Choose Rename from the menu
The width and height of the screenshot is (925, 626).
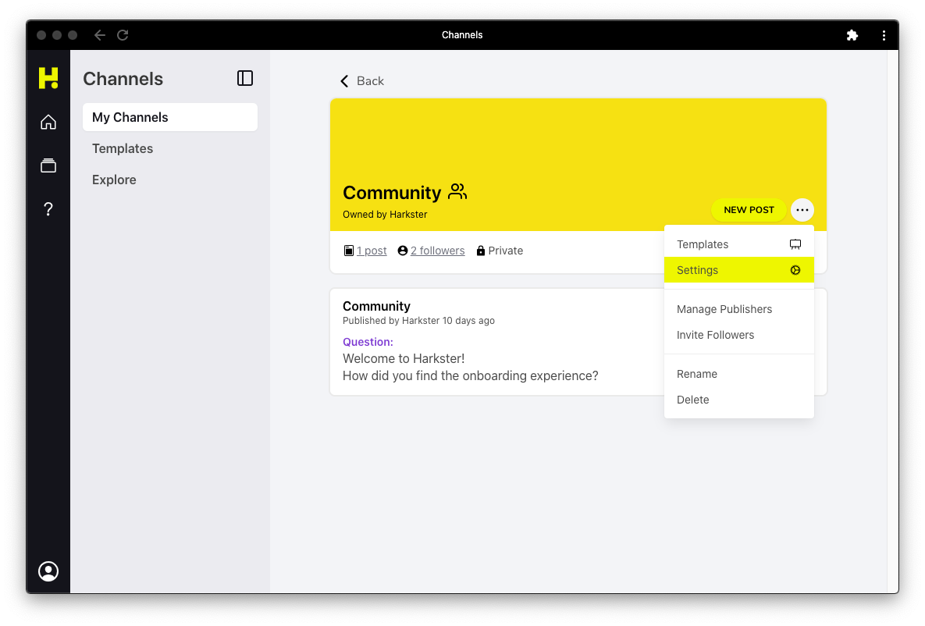pyautogui.click(x=738, y=374)
